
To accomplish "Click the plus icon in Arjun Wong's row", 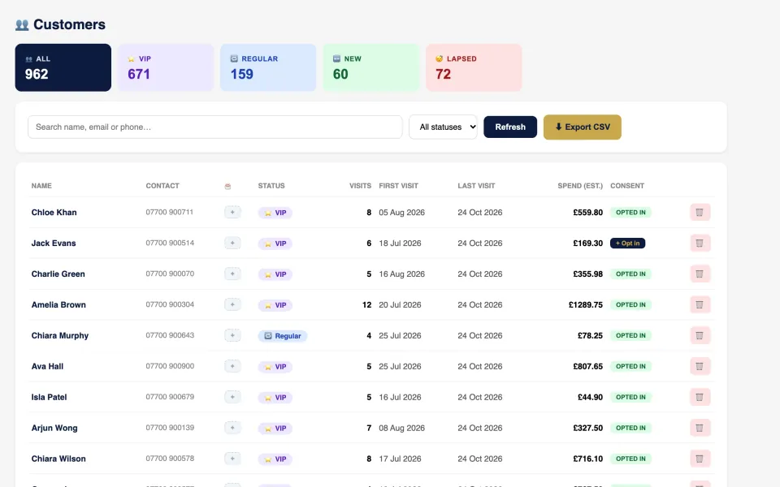I will [232, 428].
